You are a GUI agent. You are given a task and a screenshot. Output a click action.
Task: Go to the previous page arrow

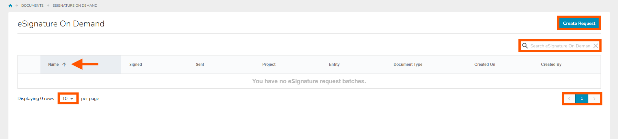coord(569,99)
